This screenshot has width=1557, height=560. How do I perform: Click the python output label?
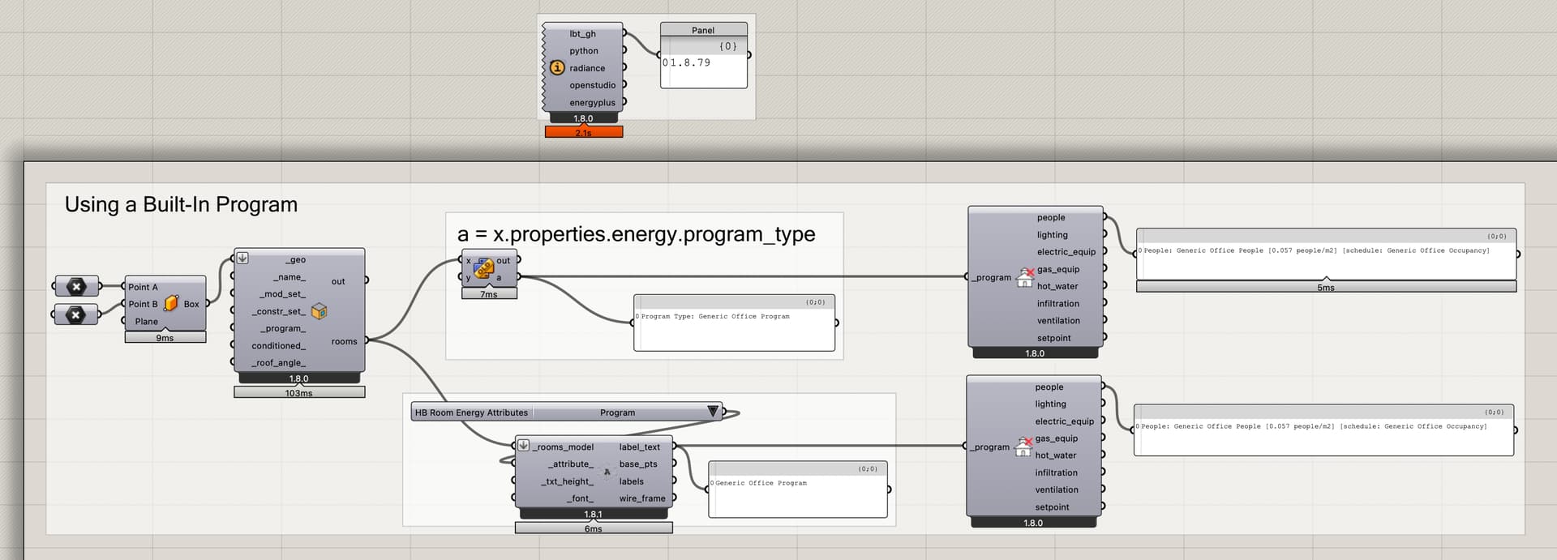(584, 51)
